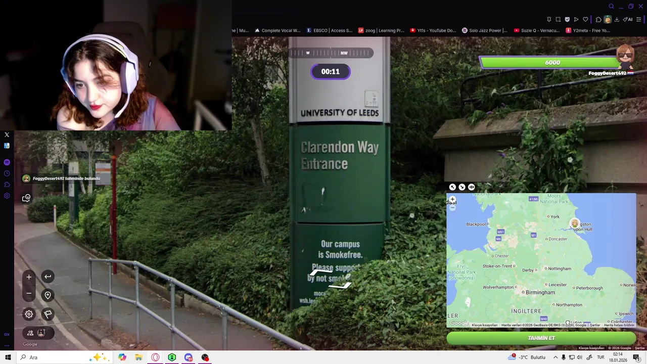The image size is (647, 364).
Task: Enlarge the guess map with up-left arrow
Action: click(x=452, y=187)
